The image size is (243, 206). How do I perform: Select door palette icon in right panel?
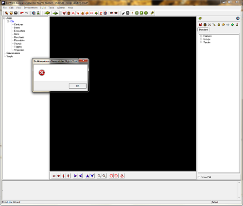point(205,25)
